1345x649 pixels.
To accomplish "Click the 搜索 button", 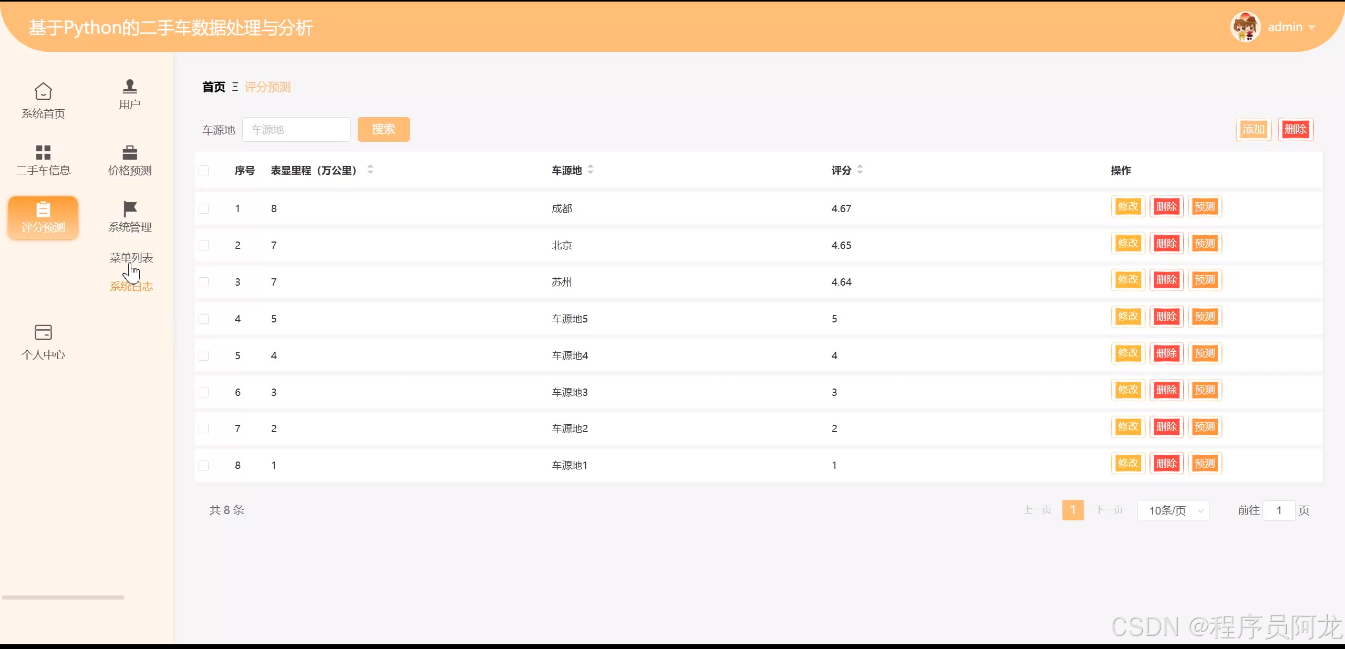I will 384,129.
